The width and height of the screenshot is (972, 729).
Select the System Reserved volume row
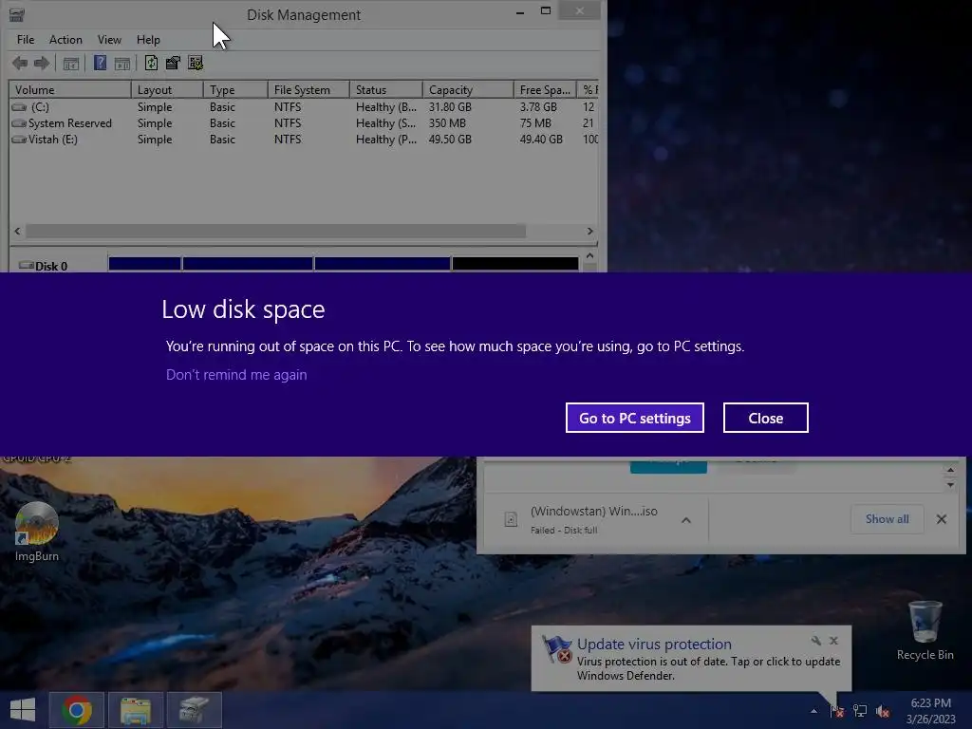(304, 122)
